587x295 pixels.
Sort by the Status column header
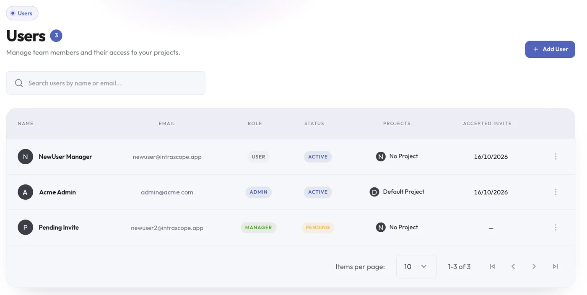(x=314, y=124)
